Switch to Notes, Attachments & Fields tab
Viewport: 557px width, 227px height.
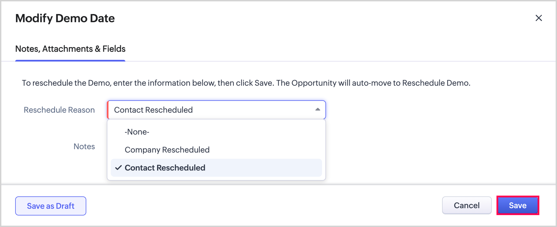70,49
